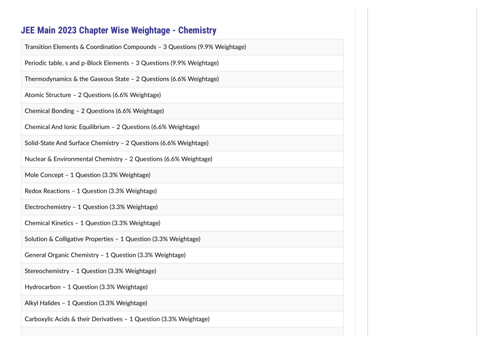This screenshot has width=488, height=344.
Task: Select the 'Mole Concept – 1 Question' row
Action: click(182, 175)
